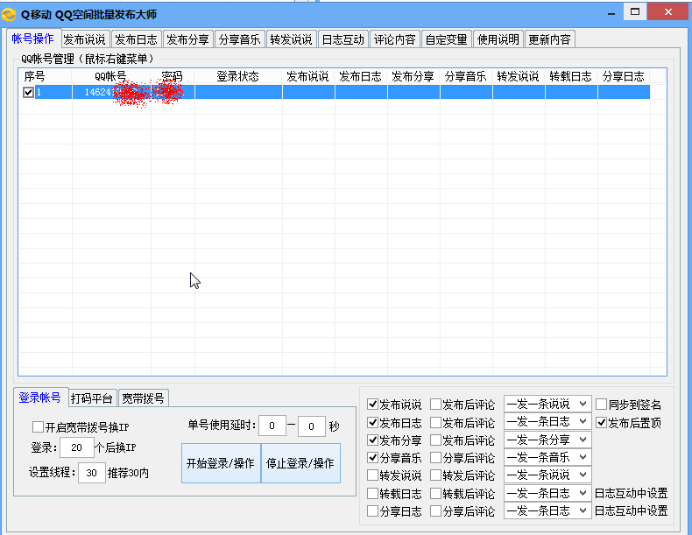Click the 停止登录/操作 button
Viewport: 692px width, 535px height.
pyautogui.click(x=300, y=463)
